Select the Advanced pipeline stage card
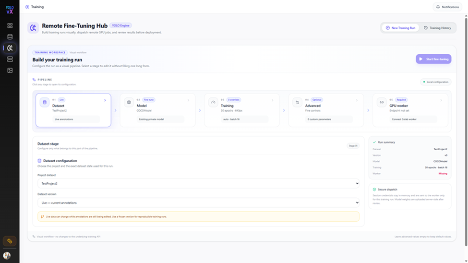Image resolution: width=468 pixels, height=263 pixels. click(326, 110)
